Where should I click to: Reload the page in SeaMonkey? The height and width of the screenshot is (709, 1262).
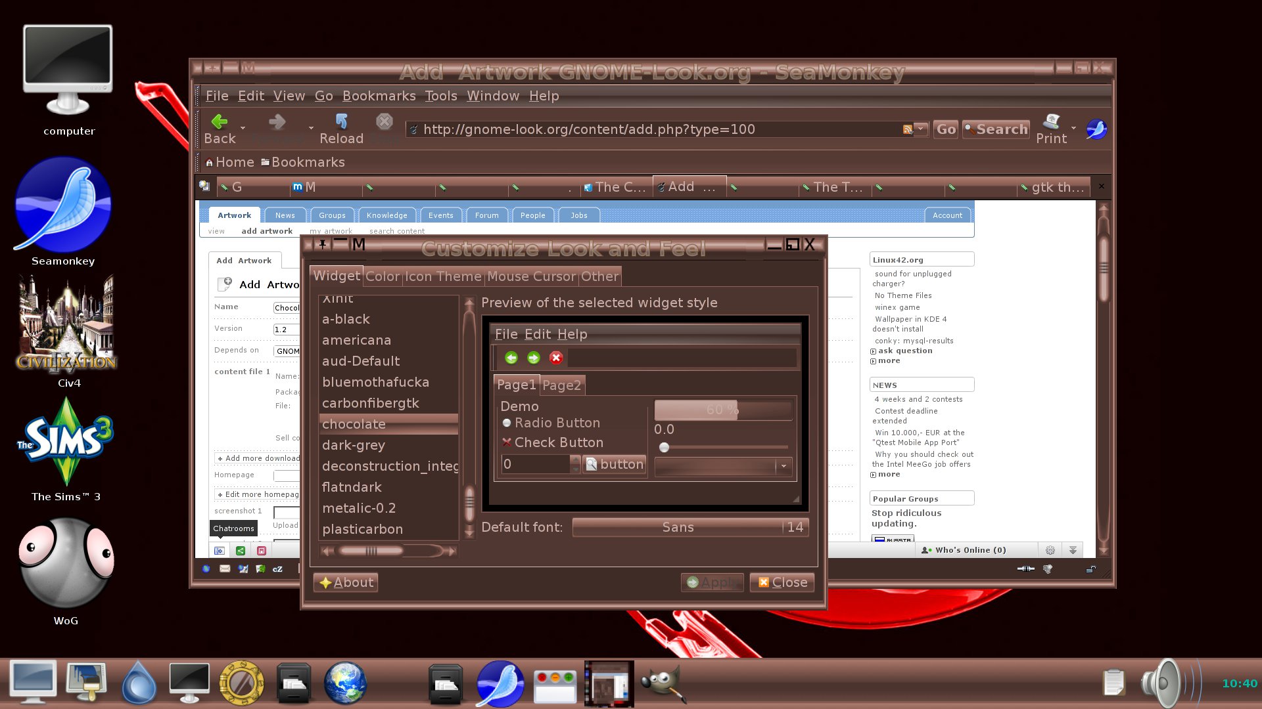341,122
